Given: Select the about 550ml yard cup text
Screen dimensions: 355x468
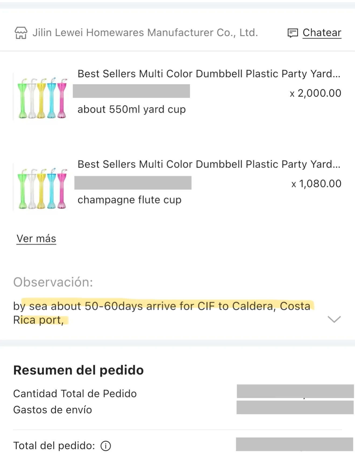Looking at the screenshot, I should pyautogui.click(x=132, y=109).
